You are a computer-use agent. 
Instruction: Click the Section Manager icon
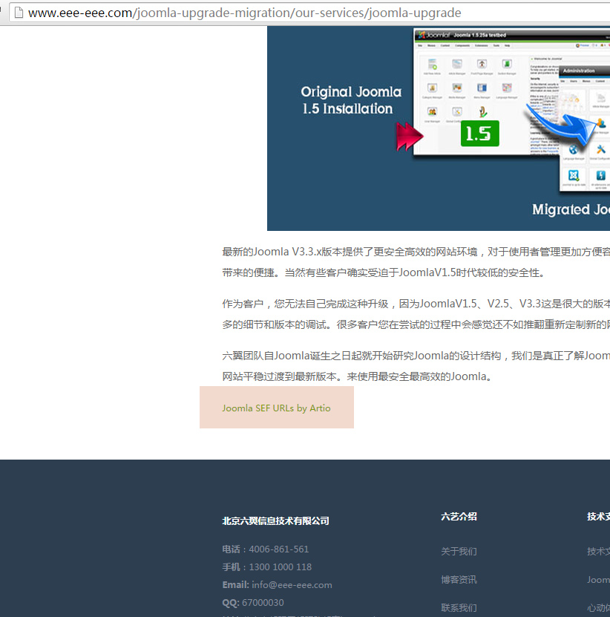coord(506,65)
